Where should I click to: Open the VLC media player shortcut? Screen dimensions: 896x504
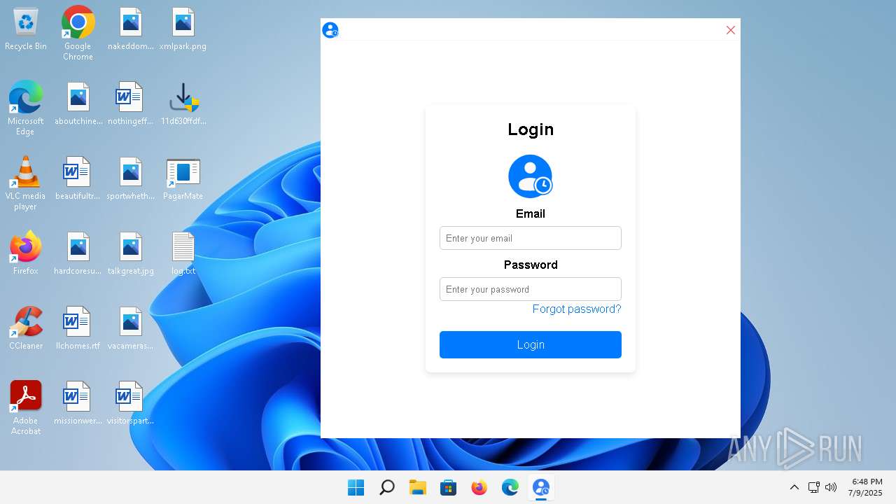[x=26, y=183]
